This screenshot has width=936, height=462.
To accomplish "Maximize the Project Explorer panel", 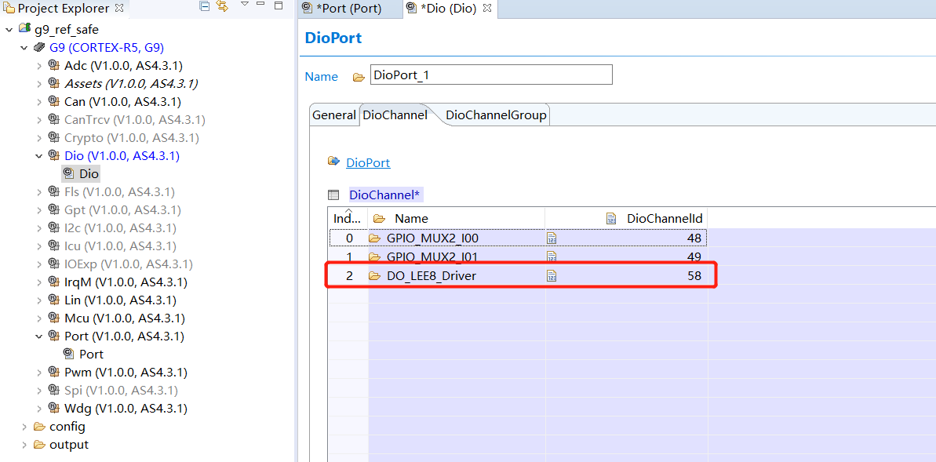I will pyautogui.click(x=279, y=5).
